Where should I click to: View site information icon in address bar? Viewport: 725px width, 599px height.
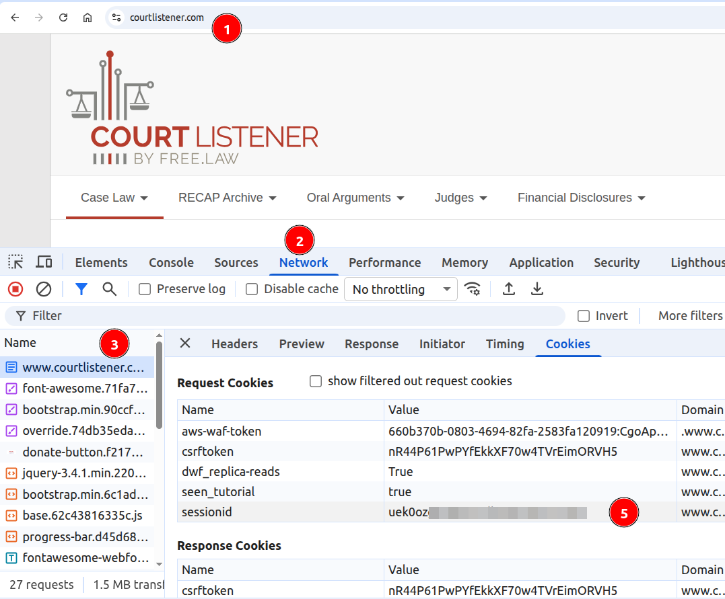pos(116,17)
